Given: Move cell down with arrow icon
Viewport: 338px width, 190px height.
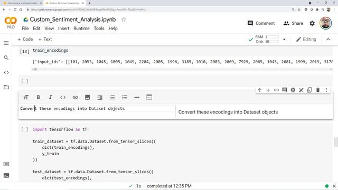Looking at the screenshot, I should [x=268, y=90].
